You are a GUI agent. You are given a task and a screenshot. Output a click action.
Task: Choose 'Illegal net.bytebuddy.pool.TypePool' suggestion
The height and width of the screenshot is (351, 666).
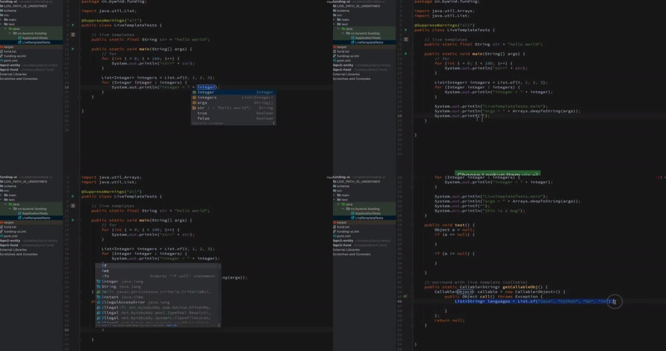[158, 313]
